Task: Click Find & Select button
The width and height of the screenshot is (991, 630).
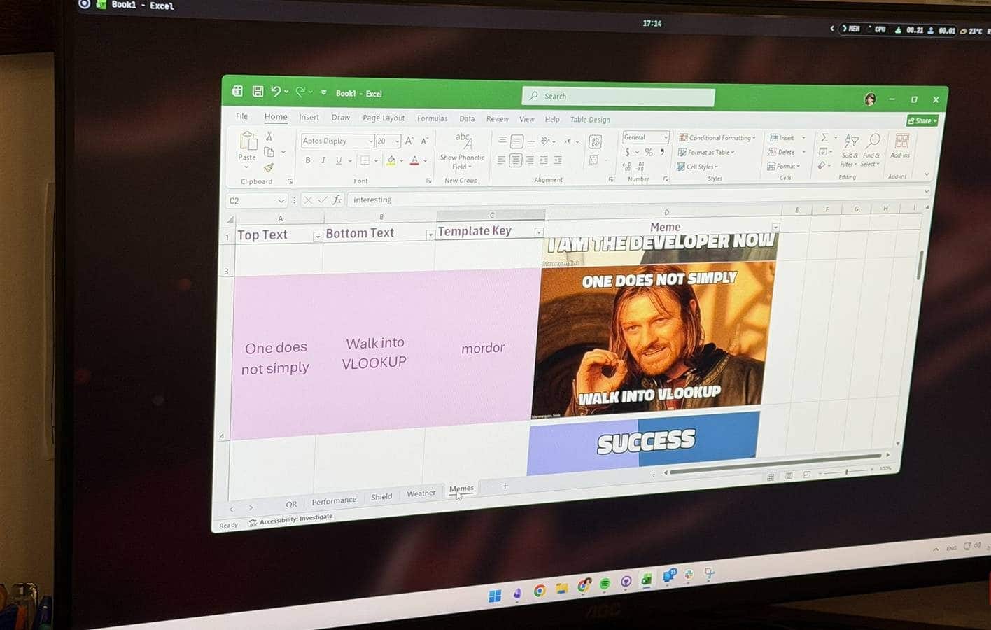Action: click(x=871, y=149)
